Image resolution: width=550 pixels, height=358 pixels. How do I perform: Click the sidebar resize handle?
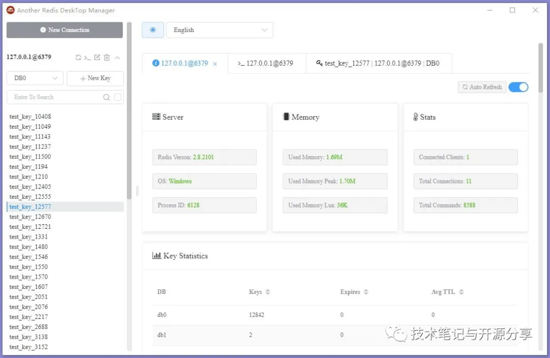pos(137,191)
